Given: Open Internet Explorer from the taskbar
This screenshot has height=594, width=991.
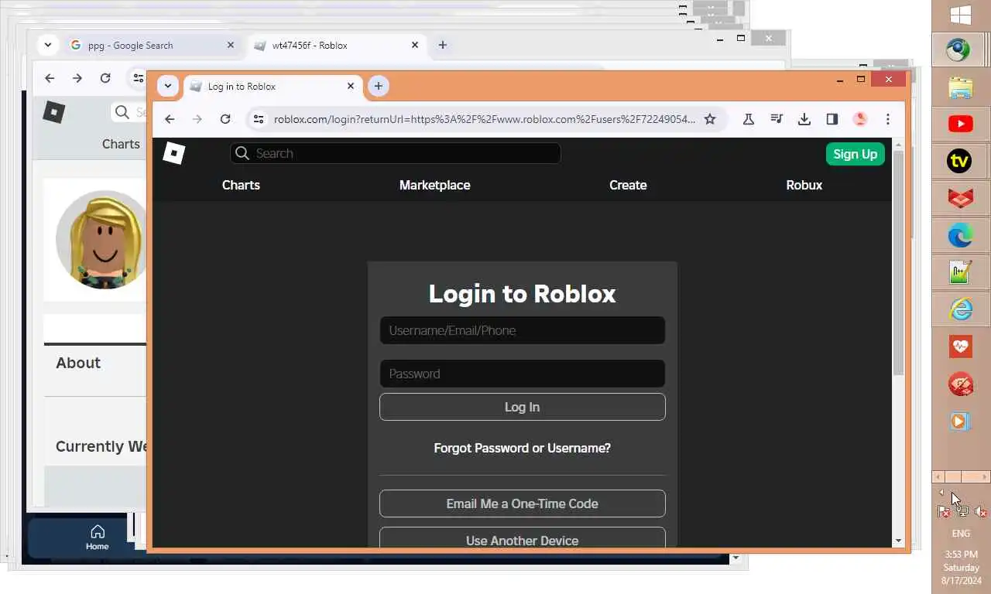Looking at the screenshot, I should [x=961, y=309].
